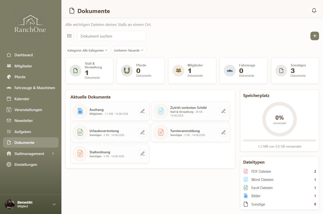Open Einstellungen settings page
323x214 pixels.
coord(31,164)
